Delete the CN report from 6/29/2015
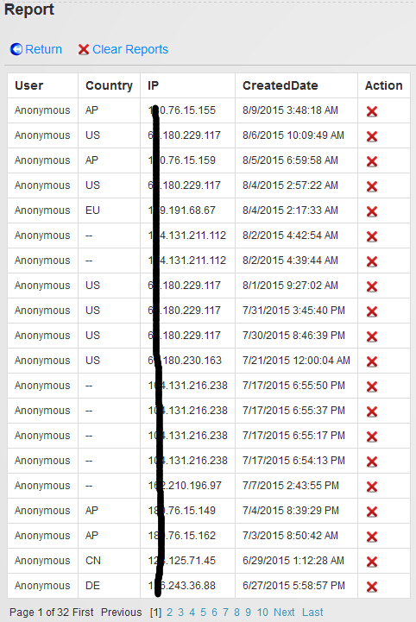 (x=372, y=562)
